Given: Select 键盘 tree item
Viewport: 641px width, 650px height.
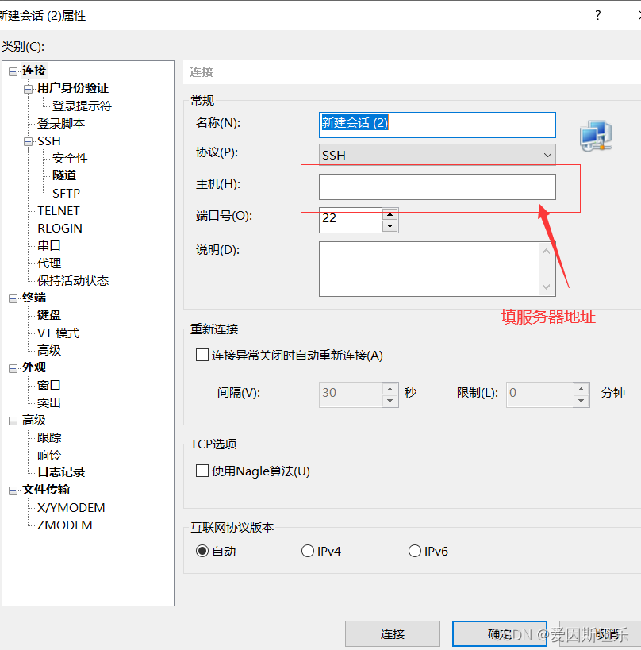Looking at the screenshot, I should pos(49,315).
